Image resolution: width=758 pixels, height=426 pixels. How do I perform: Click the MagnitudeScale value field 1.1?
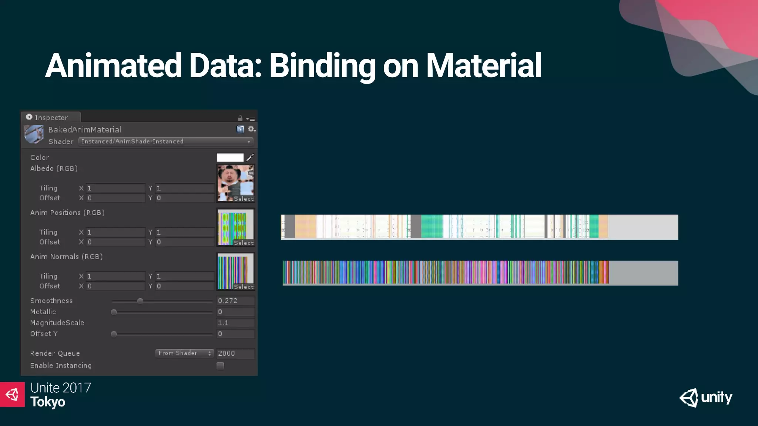coord(235,323)
